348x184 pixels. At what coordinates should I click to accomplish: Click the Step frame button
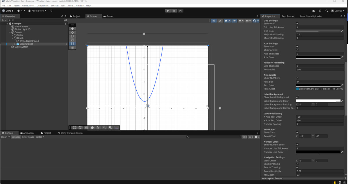[180, 11]
